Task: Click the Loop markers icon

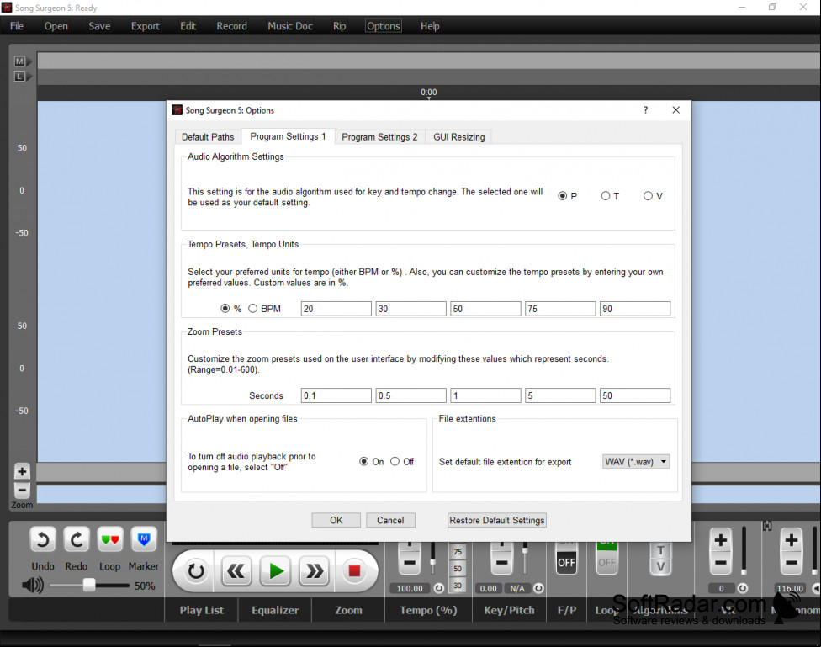Action: 110,539
